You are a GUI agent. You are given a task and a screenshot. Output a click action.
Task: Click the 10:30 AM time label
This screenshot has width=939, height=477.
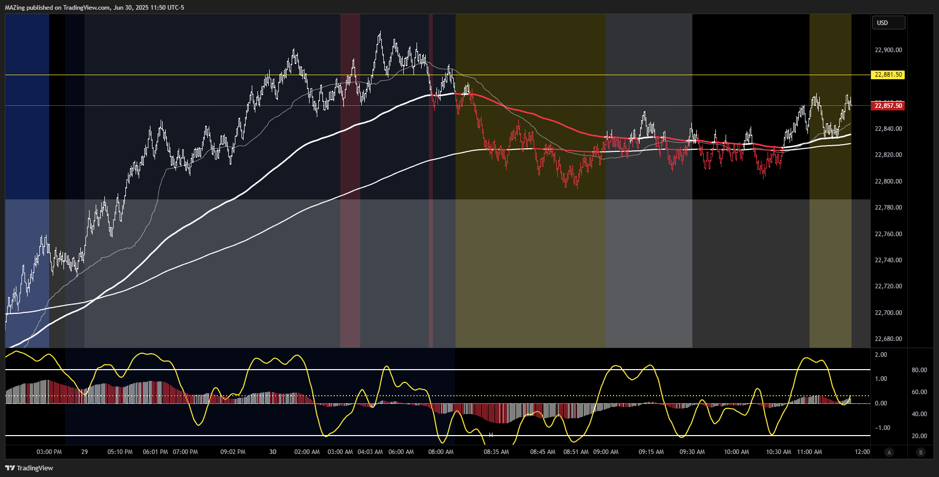click(x=778, y=452)
